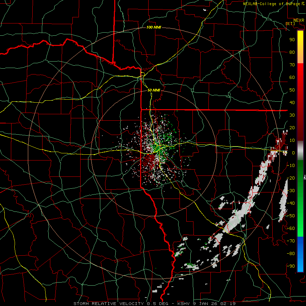
Task: Select the positive "60" scale value
Action: (292, 77)
